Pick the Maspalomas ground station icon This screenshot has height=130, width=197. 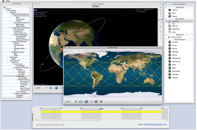coord(170,58)
